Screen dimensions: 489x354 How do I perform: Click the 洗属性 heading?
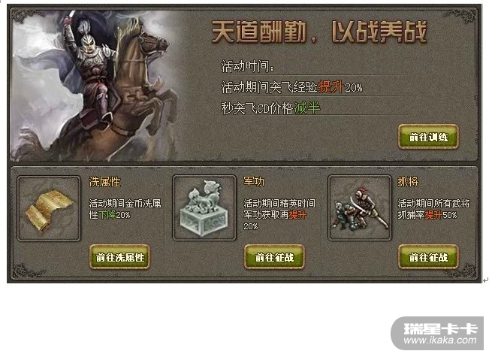[104, 181]
